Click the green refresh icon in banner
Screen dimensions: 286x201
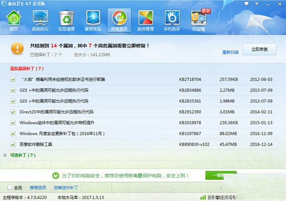pos(56,176)
